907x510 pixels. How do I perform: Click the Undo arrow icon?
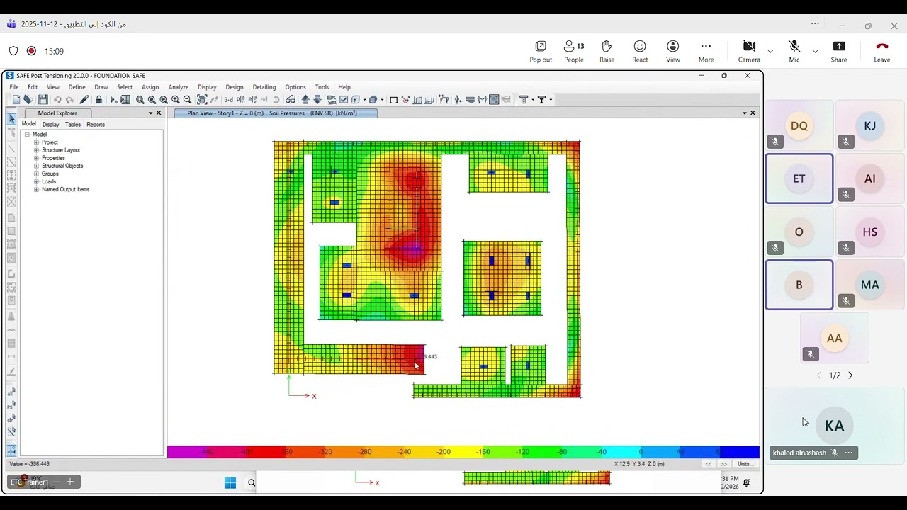pyautogui.click(x=57, y=100)
